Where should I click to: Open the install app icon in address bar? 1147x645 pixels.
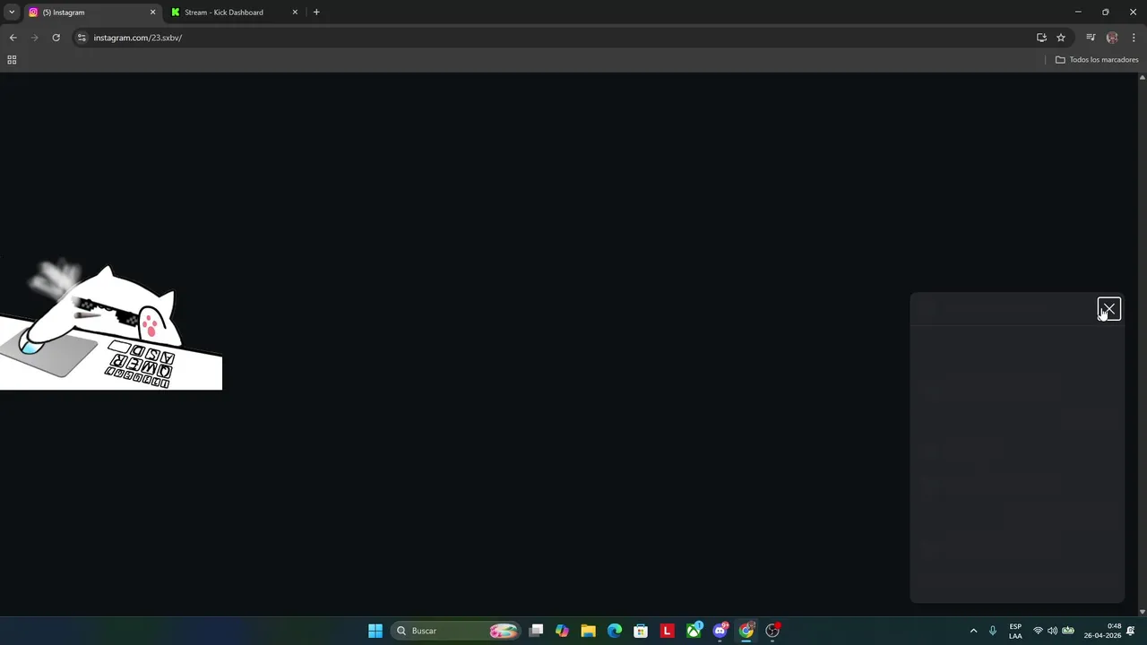1041,38
